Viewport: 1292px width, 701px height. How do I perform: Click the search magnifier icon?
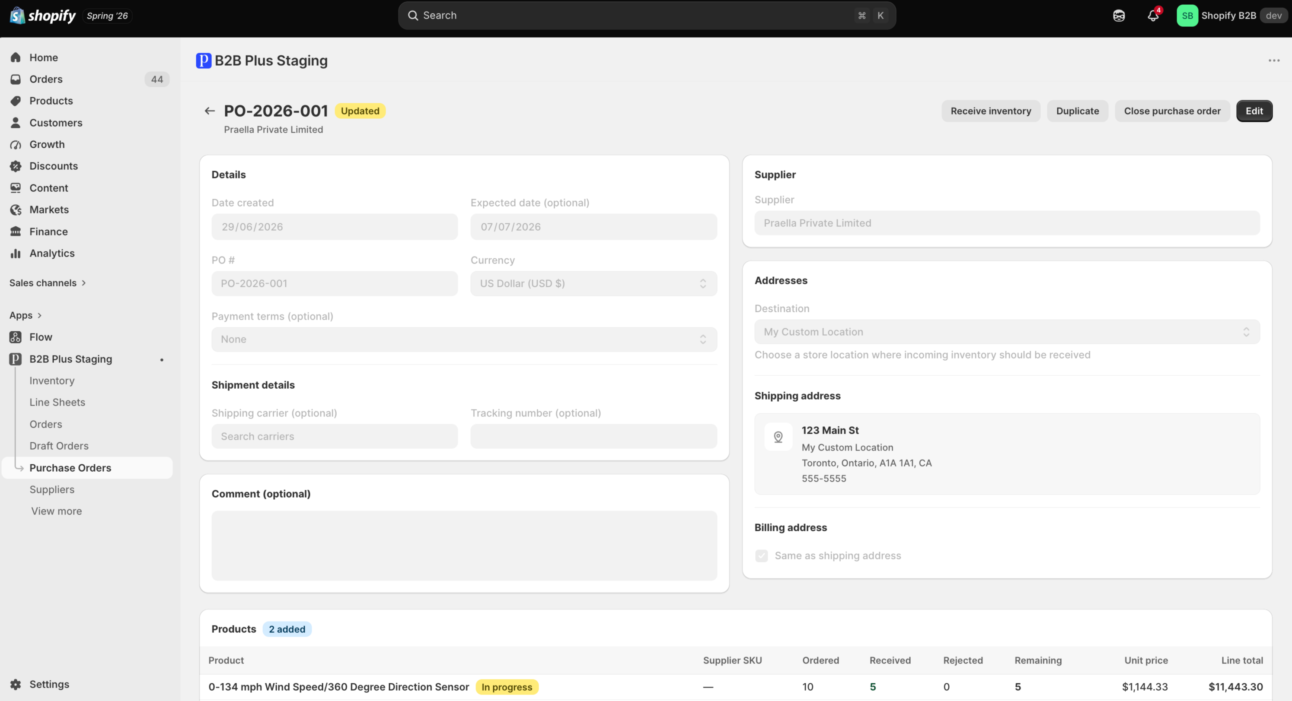coord(413,16)
